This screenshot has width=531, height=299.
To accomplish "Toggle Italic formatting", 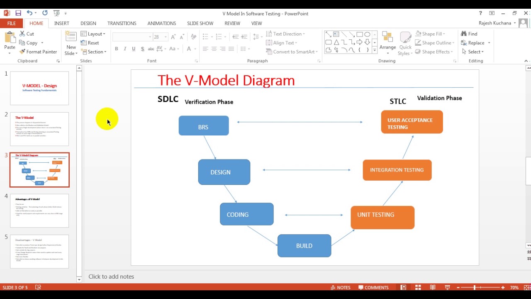I will [125, 49].
